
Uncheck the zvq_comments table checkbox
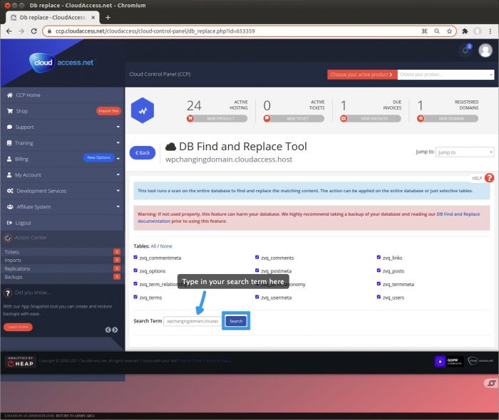tap(257, 257)
